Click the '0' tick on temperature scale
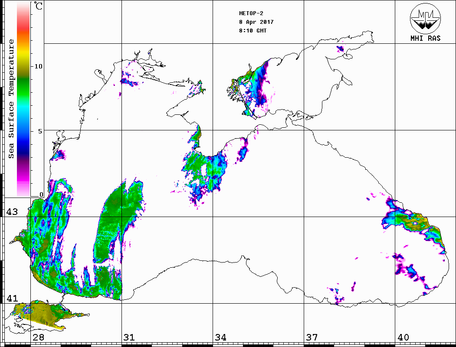 [x=41, y=195]
